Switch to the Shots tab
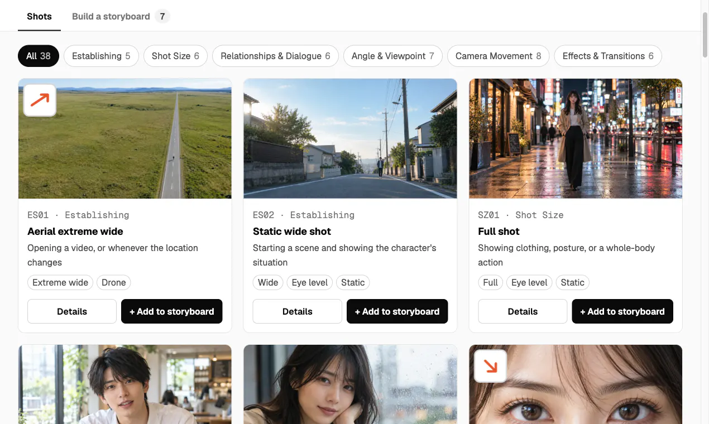This screenshot has height=424, width=709. (x=39, y=16)
